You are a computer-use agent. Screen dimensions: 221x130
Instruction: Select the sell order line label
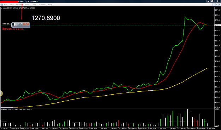point(6,24)
